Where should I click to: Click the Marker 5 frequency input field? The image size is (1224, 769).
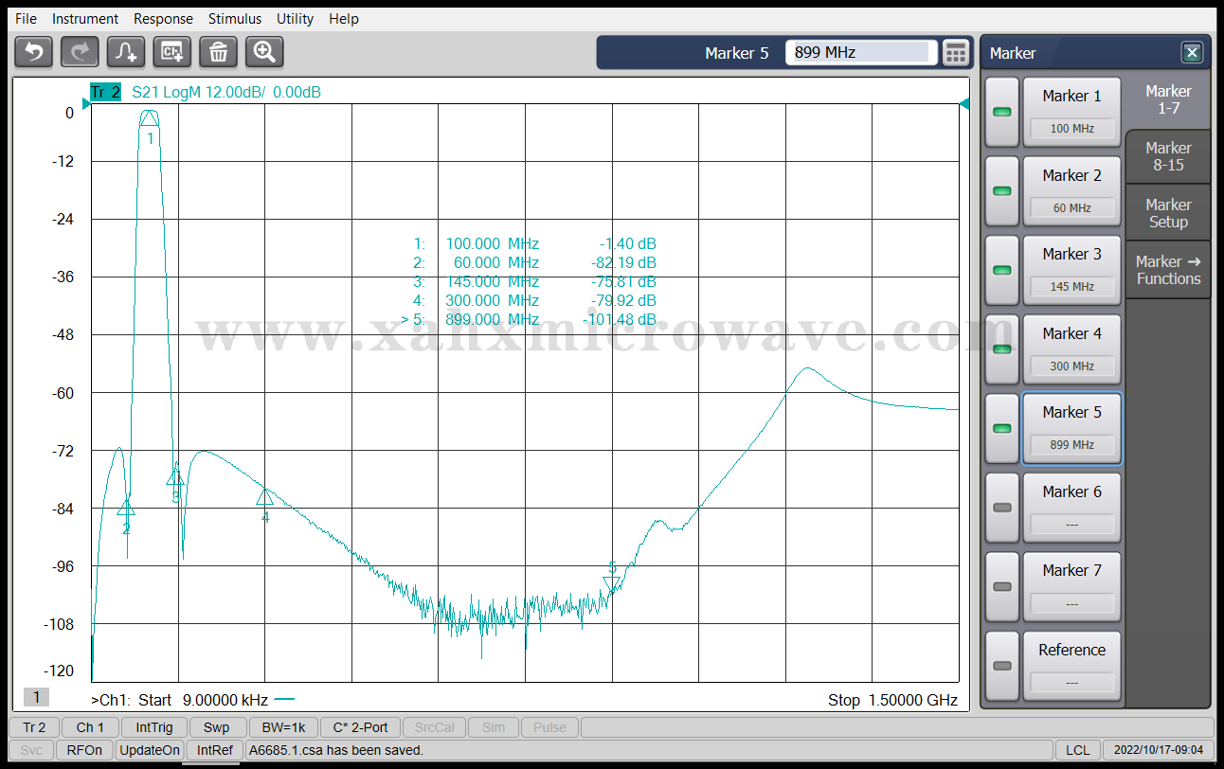860,53
